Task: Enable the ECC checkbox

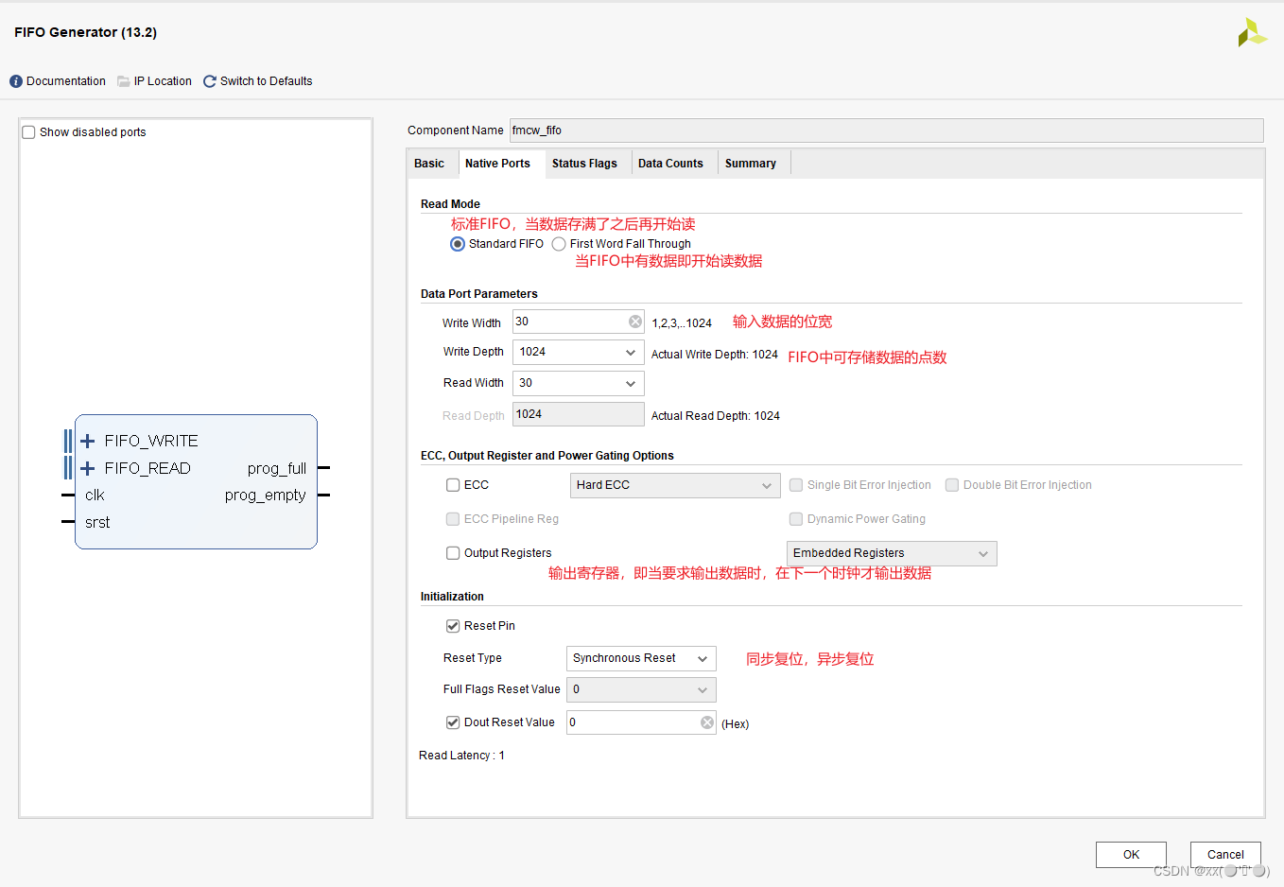Action: (453, 485)
